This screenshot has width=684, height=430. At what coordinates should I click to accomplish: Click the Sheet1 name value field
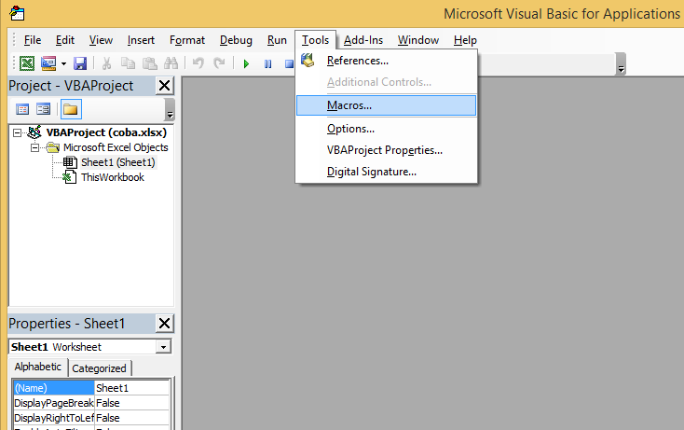[x=131, y=388]
